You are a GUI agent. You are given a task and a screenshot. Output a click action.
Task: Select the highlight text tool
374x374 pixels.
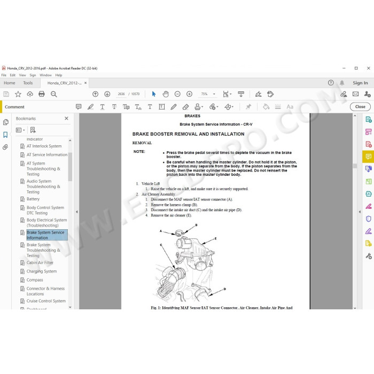[x=91, y=107]
